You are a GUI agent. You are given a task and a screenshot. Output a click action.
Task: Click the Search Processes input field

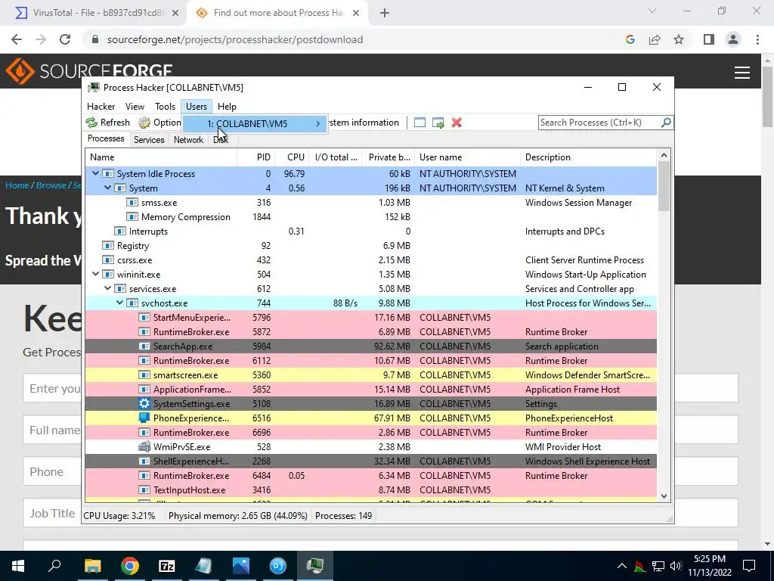(599, 122)
